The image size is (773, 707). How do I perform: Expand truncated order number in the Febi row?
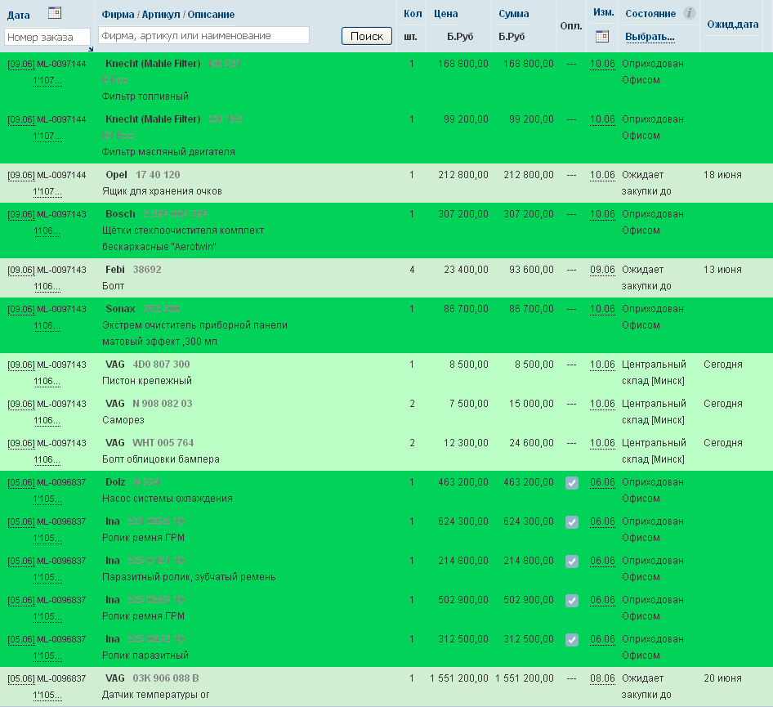click(47, 286)
